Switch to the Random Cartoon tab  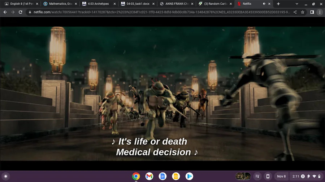216,4
